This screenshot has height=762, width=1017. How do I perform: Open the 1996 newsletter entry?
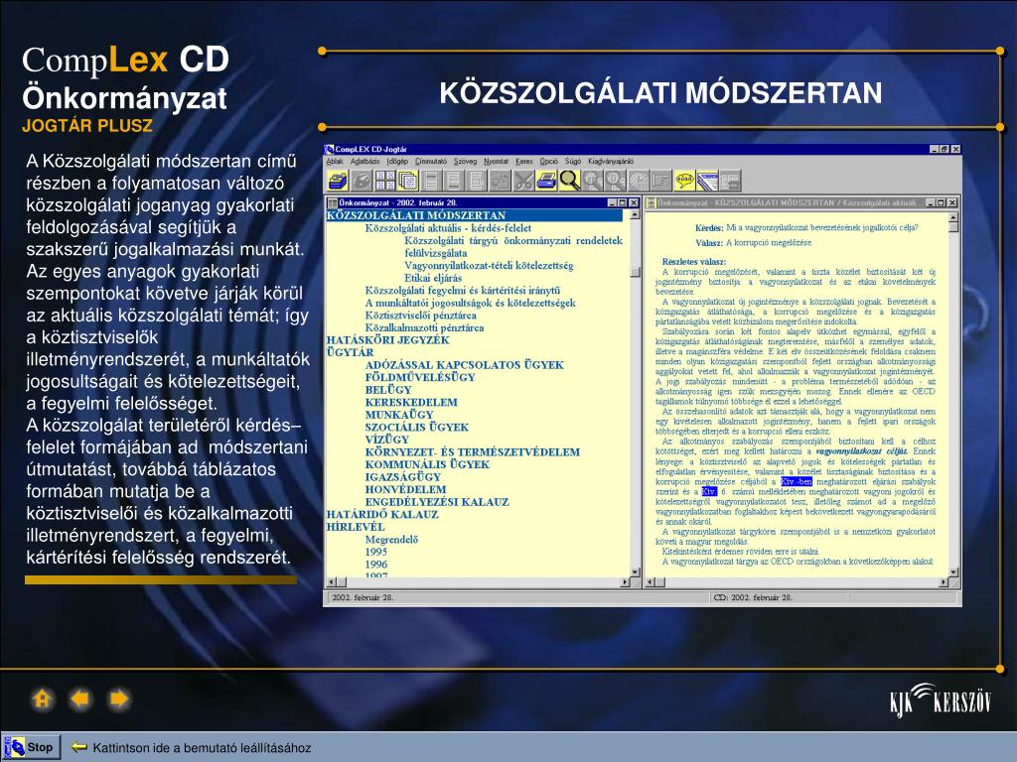(x=376, y=565)
